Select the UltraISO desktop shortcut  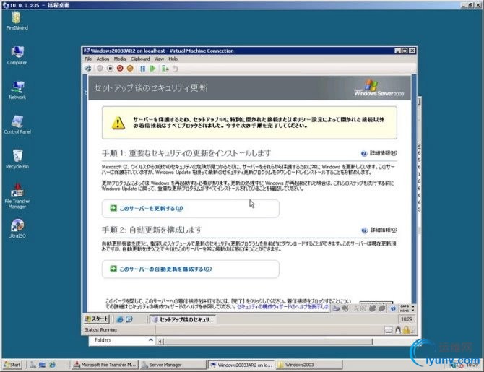17,228
